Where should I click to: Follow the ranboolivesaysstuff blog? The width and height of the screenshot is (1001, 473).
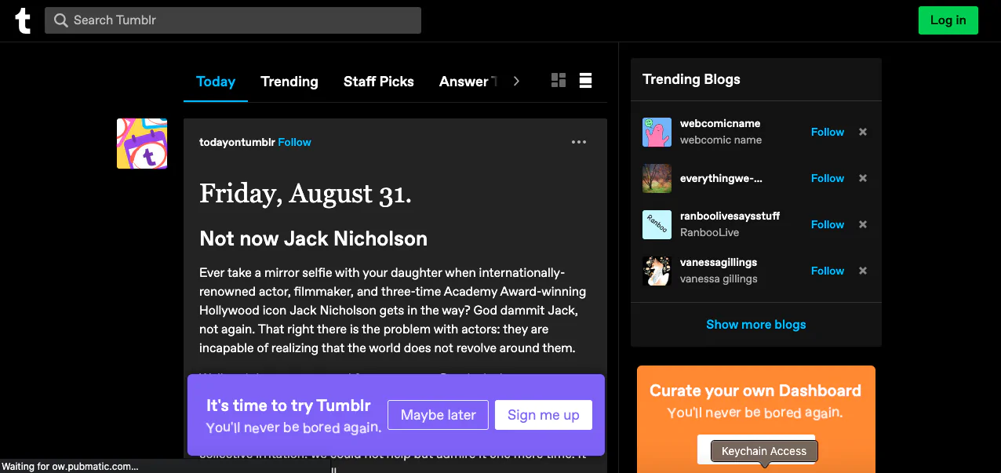click(828, 224)
